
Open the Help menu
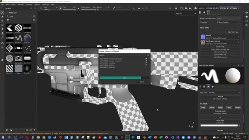(x=53, y=5)
